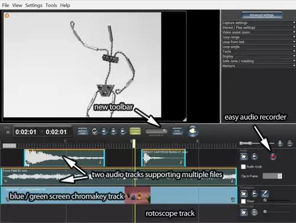This screenshot has width=296, height=223.
Task: Play audio with the Audio section arrow
Action: point(255,157)
